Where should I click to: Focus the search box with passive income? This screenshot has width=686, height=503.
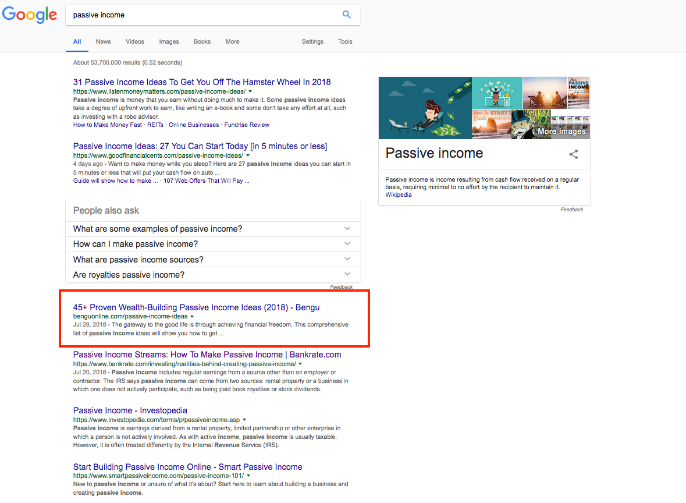212,15
